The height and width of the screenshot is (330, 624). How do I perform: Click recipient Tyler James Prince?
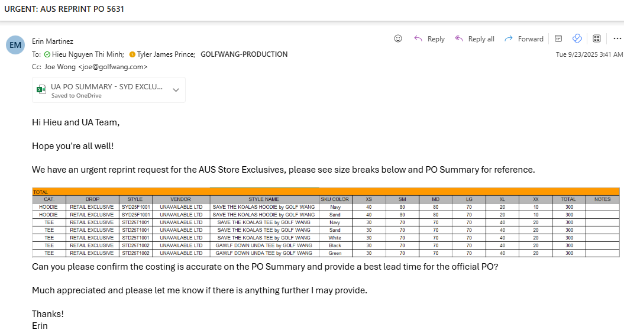point(166,54)
